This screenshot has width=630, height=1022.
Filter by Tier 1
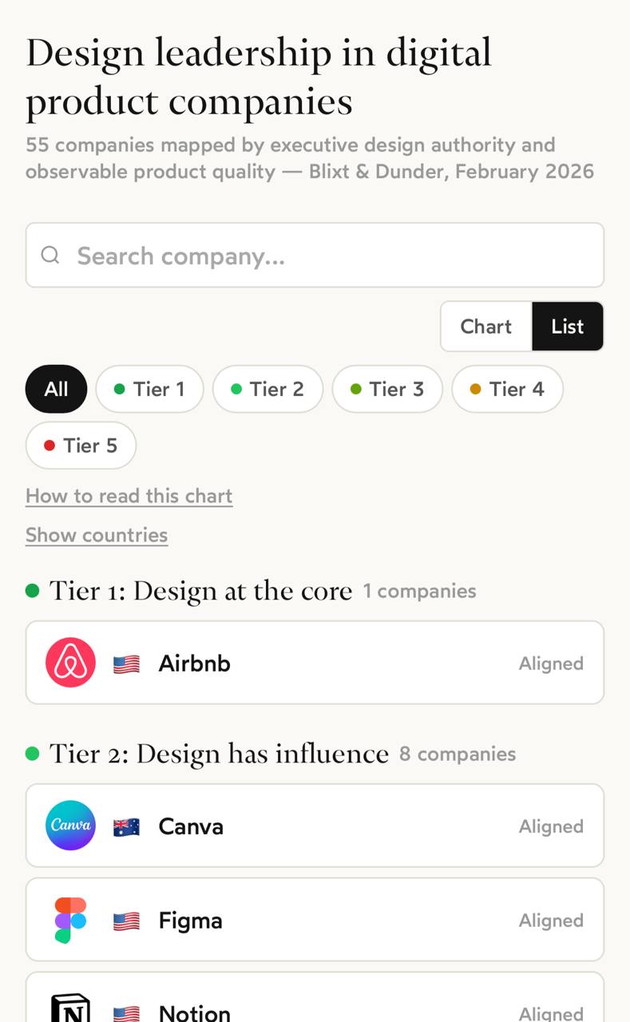[x=149, y=389]
